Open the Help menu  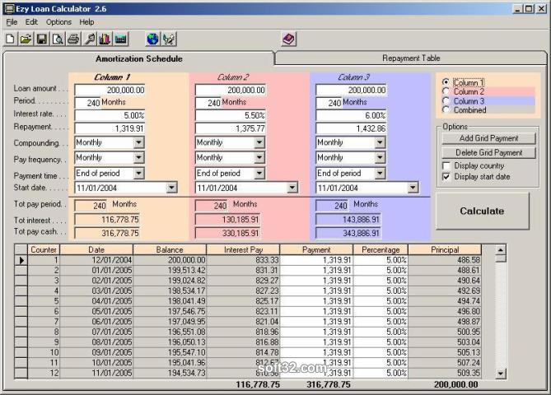coord(86,22)
